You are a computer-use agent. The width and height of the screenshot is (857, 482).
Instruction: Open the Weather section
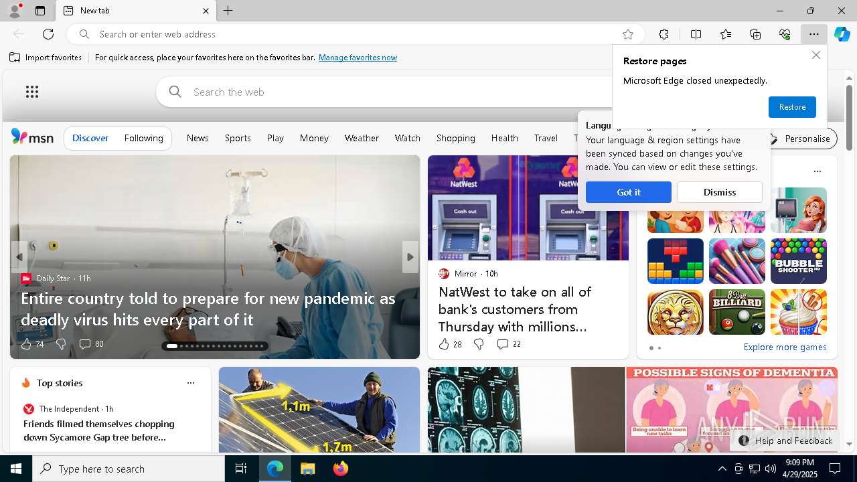362,138
